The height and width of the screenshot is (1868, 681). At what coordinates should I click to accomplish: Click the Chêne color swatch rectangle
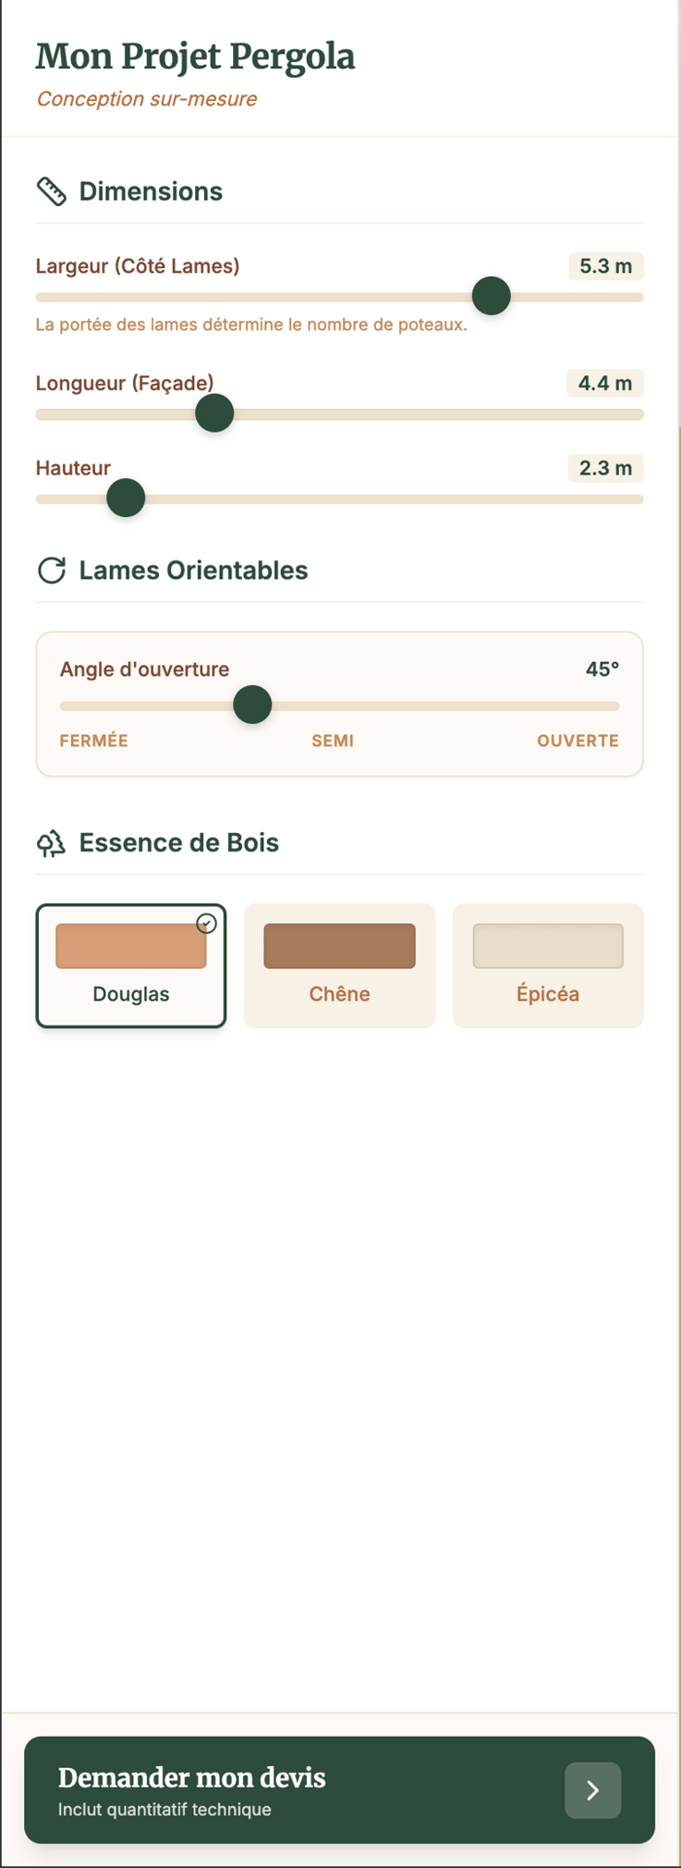pos(339,945)
